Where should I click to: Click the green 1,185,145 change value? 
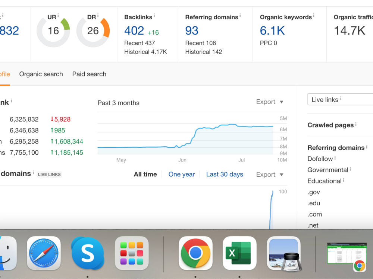pos(67,153)
